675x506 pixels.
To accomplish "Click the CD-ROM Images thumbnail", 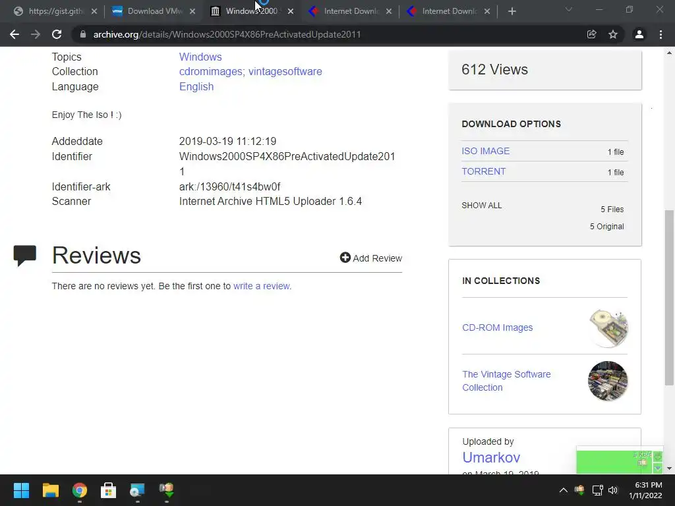I will tap(608, 328).
